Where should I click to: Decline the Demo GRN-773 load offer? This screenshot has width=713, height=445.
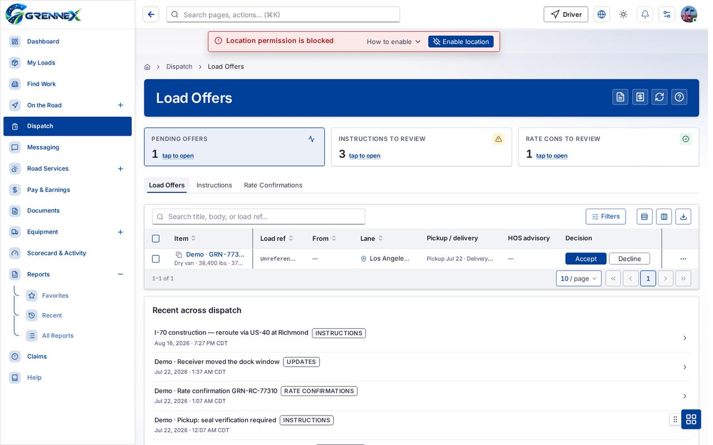629,259
